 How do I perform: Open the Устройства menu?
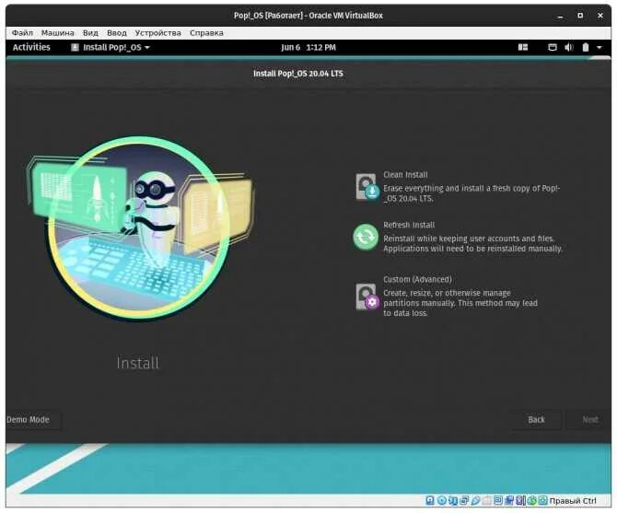[157, 33]
